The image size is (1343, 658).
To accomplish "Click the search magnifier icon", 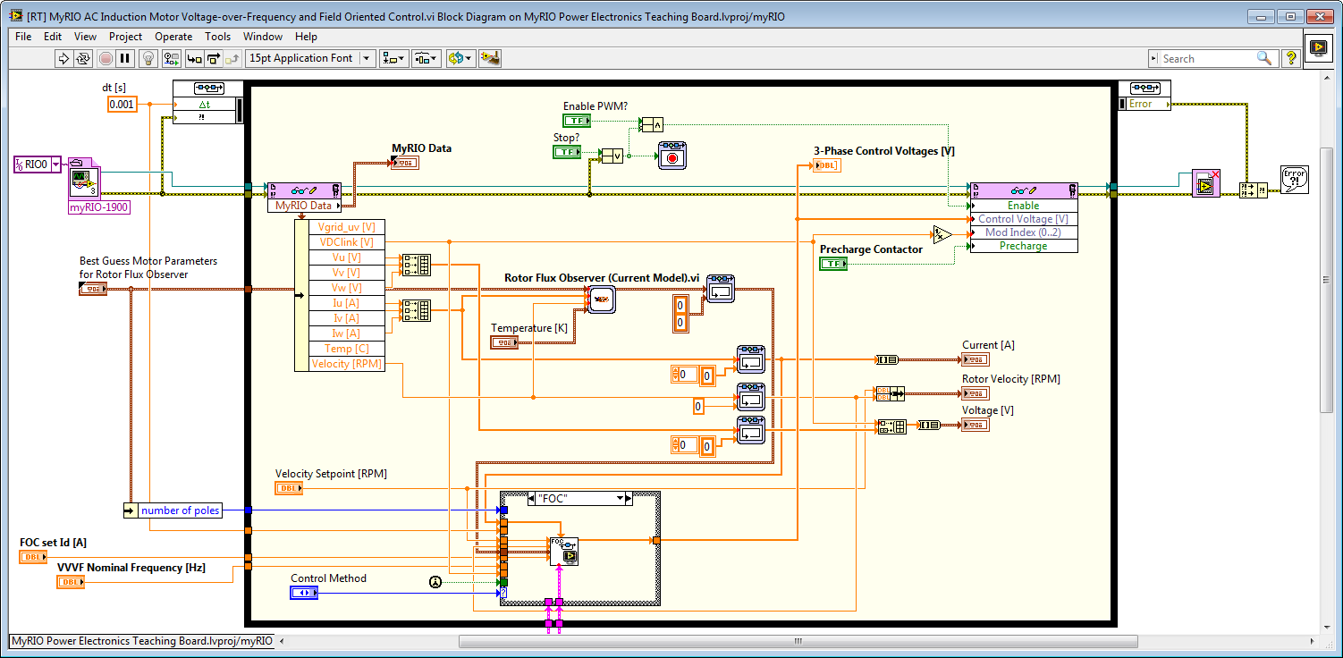I will [x=1264, y=58].
